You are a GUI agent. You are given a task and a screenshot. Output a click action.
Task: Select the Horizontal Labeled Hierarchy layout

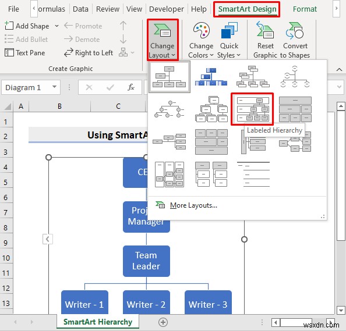170,175
